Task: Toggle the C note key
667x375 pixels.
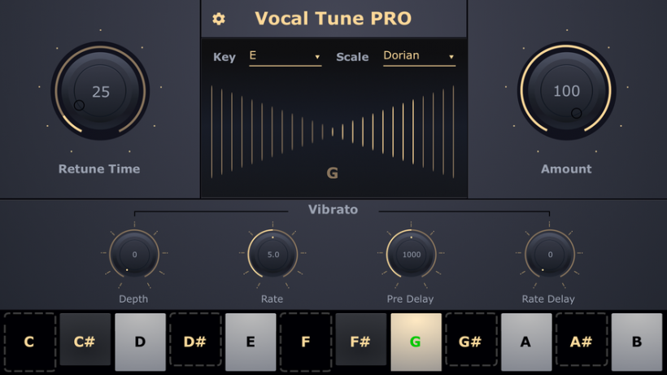Action: [x=29, y=342]
